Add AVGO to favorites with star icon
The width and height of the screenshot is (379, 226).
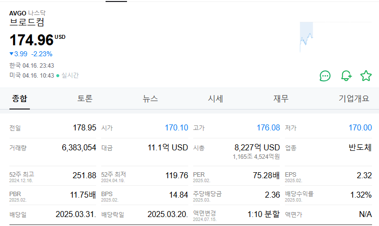point(366,76)
